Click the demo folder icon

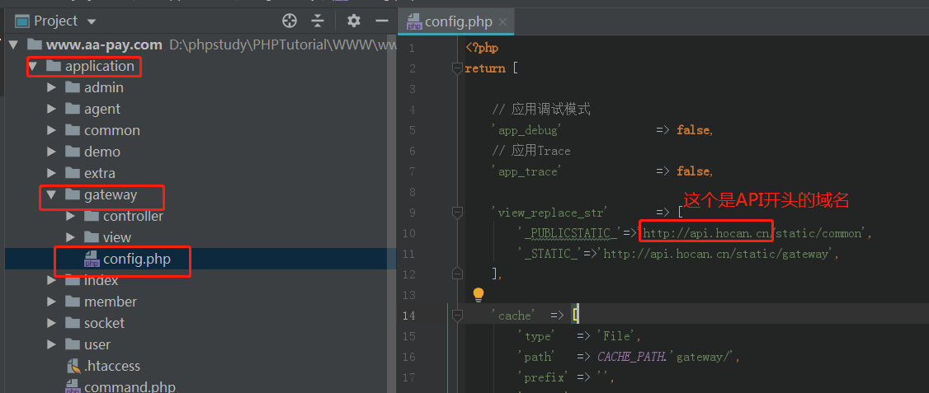[73, 152]
